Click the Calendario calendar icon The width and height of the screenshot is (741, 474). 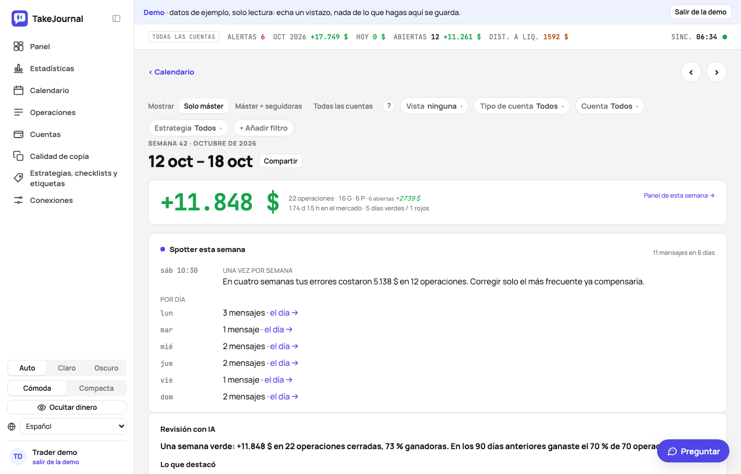tap(19, 90)
